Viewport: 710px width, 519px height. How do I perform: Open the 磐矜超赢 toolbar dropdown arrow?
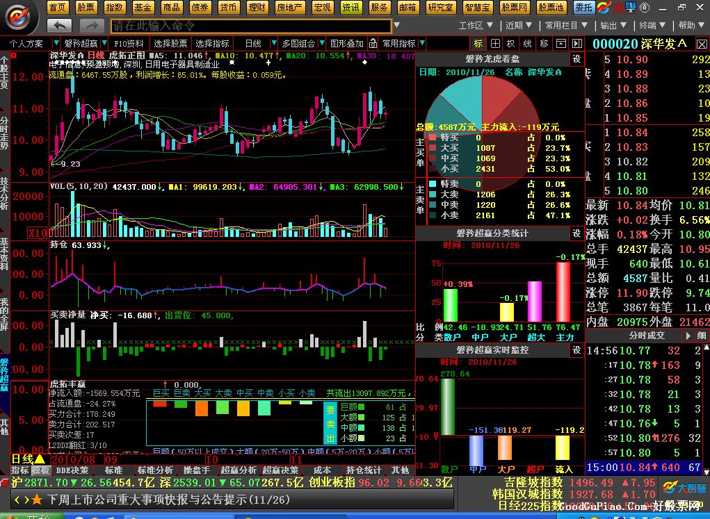click(x=104, y=44)
